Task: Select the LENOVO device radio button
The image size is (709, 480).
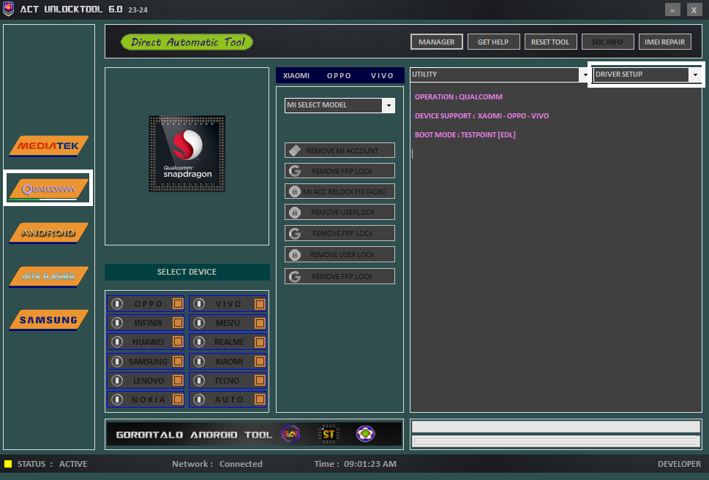Action: click(117, 380)
